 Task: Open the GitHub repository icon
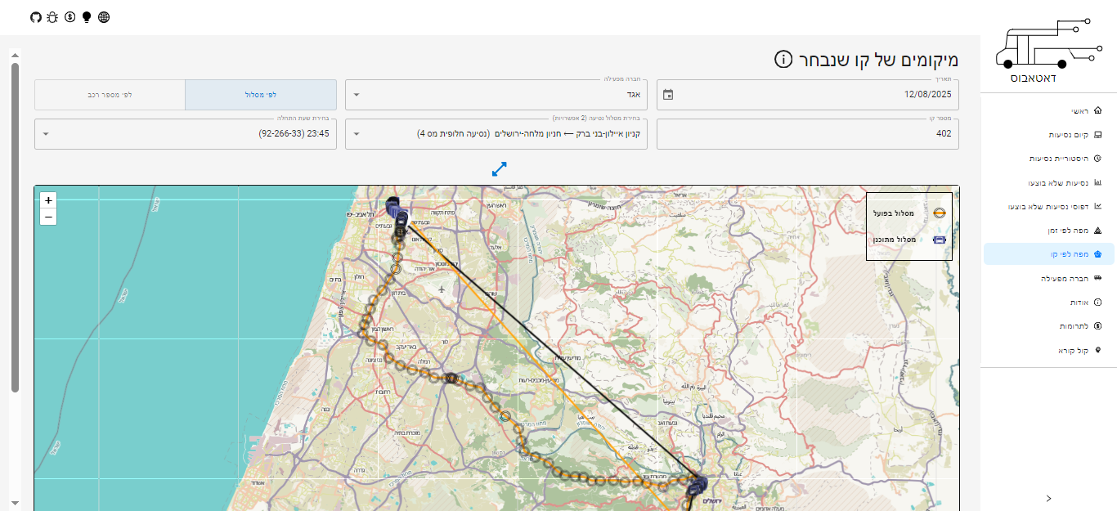pyautogui.click(x=35, y=17)
